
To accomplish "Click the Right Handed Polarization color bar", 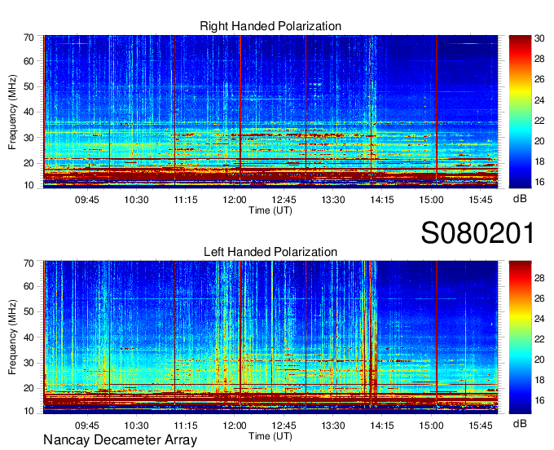I will pos(520,112).
